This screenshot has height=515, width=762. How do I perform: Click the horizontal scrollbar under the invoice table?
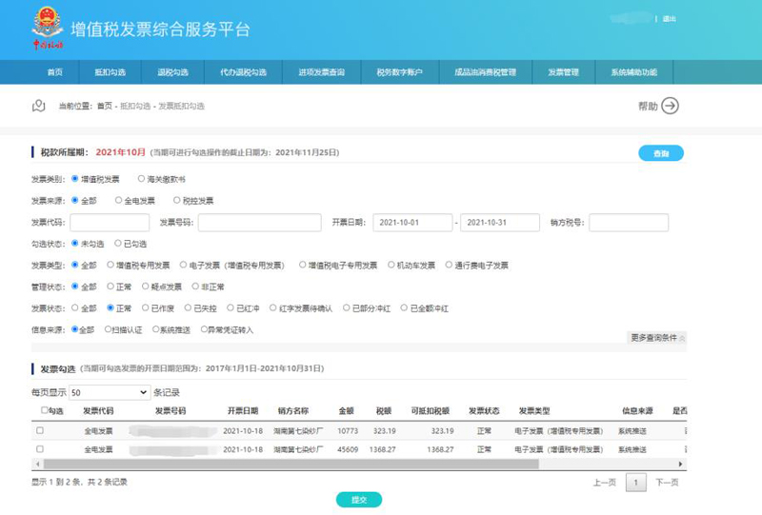pos(286,465)
